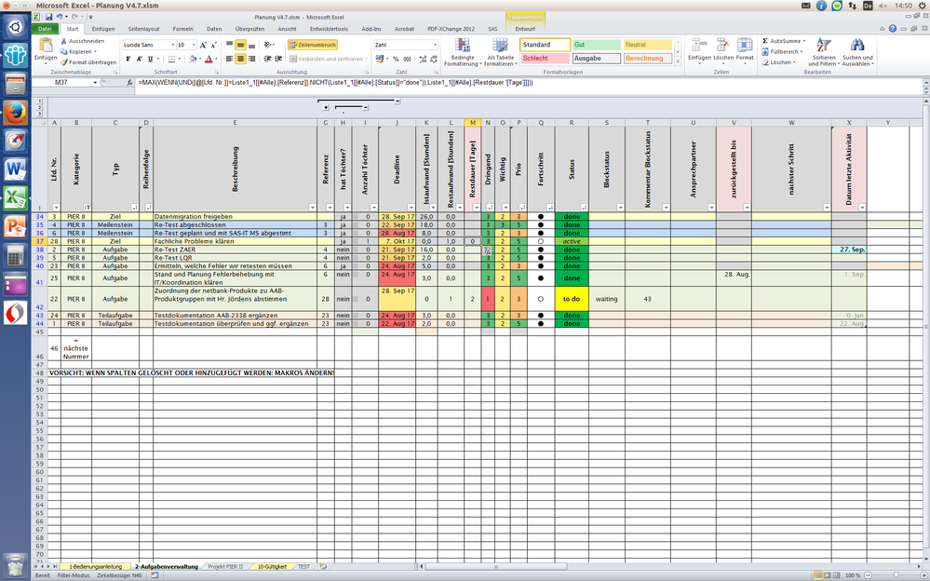Toggle center horizontal alignment
The height and width of the screenshot is (581, 930).
(x=240, y=59)
